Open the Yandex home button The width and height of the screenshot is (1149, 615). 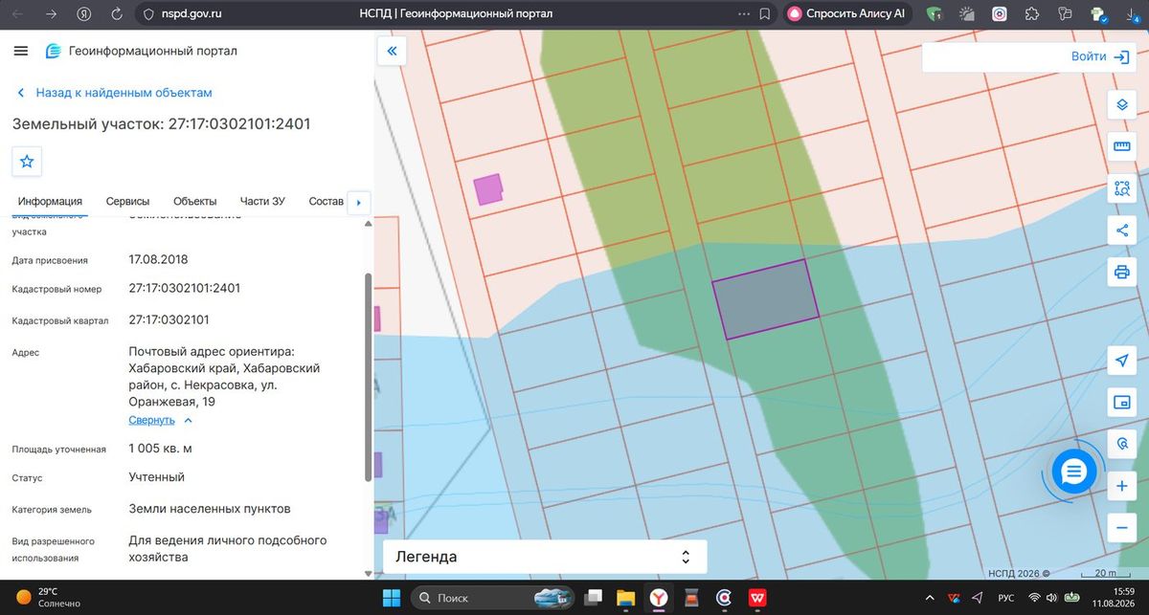pos(84,14)
